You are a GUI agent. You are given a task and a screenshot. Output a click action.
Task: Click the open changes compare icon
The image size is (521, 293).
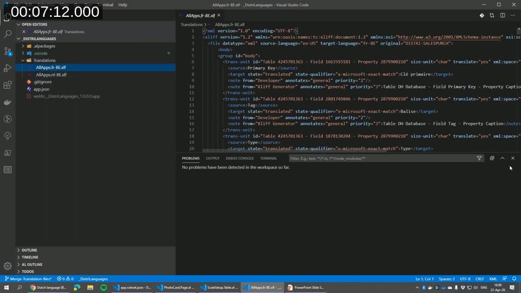[492, 15]
